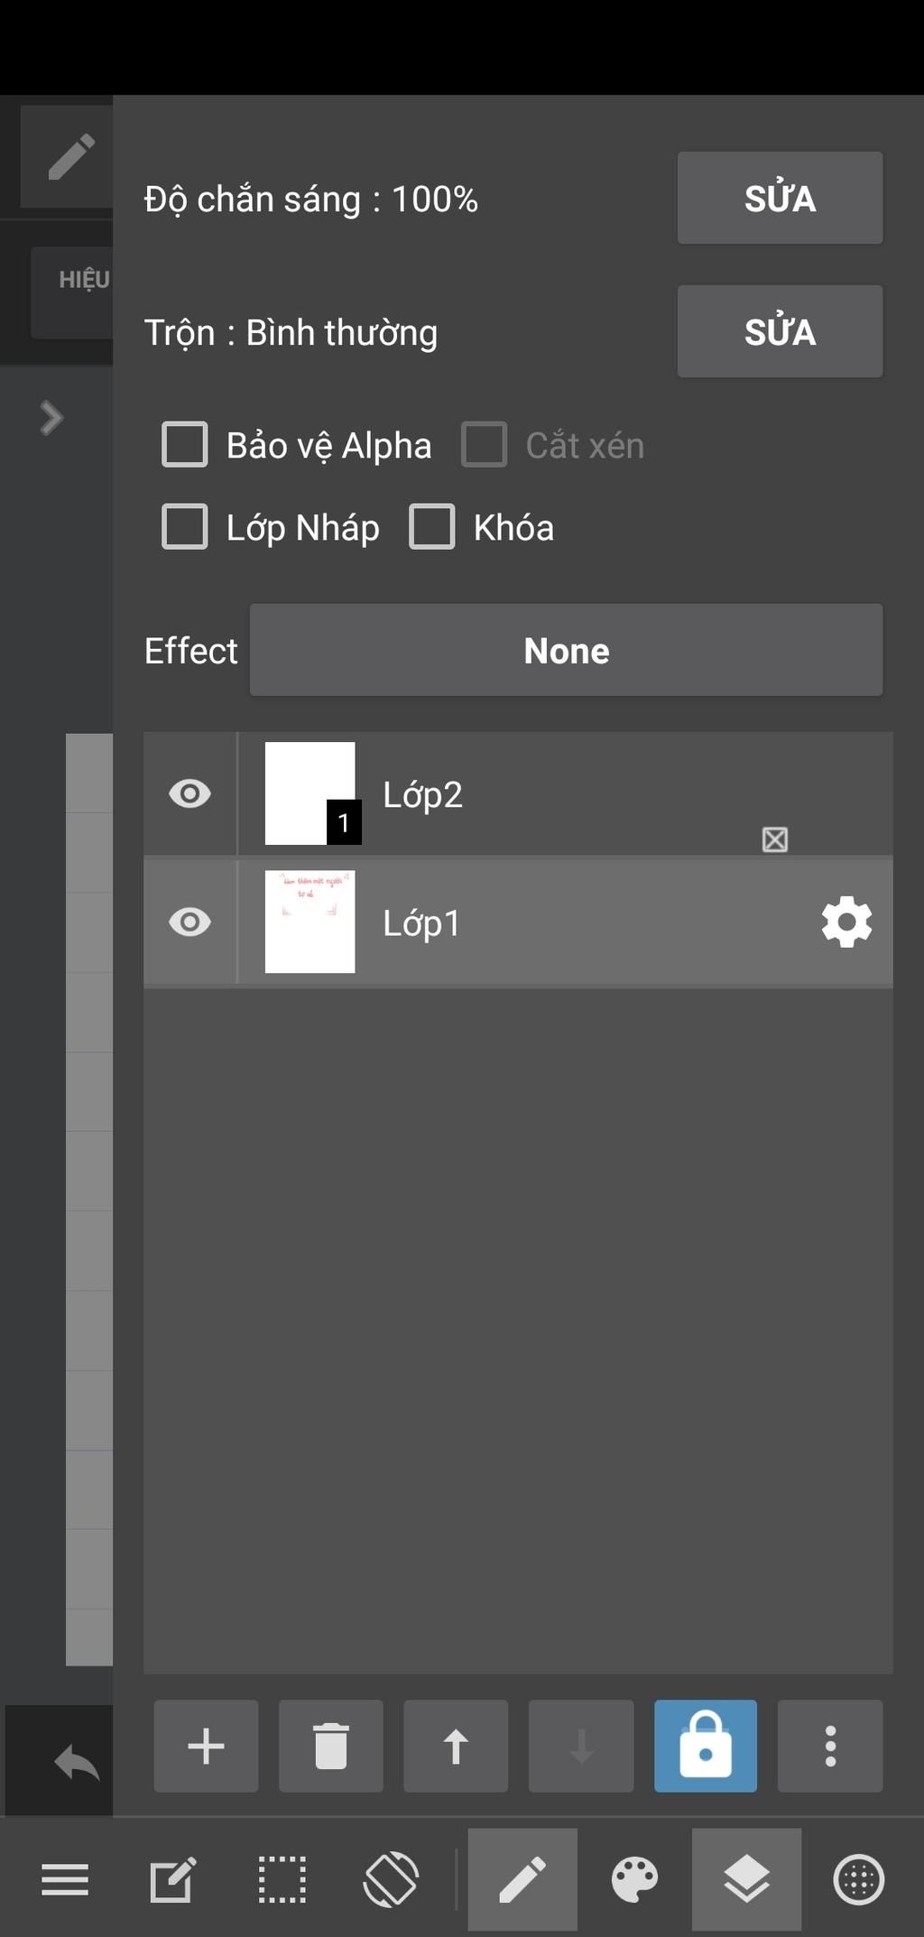Choose the dotted rectangle selection tool
The image size is (924, 1937).
282,1880
